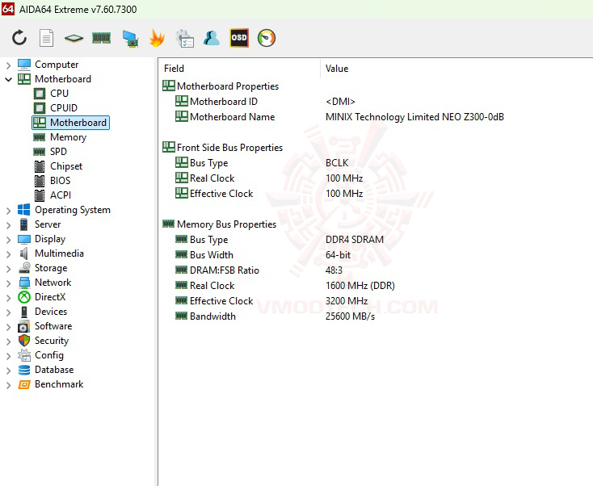This screenshot has width=593, height=486.
Task: Click the Xbox-style DirectX icon
Action: tap(24, 297)
